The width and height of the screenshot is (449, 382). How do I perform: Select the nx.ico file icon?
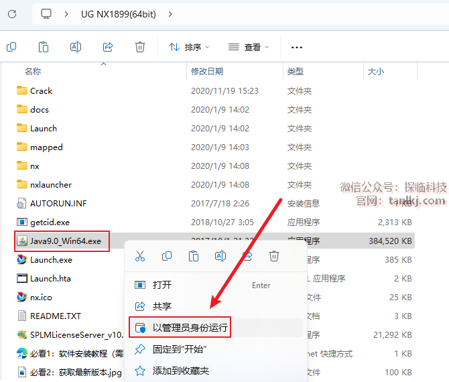22,298
